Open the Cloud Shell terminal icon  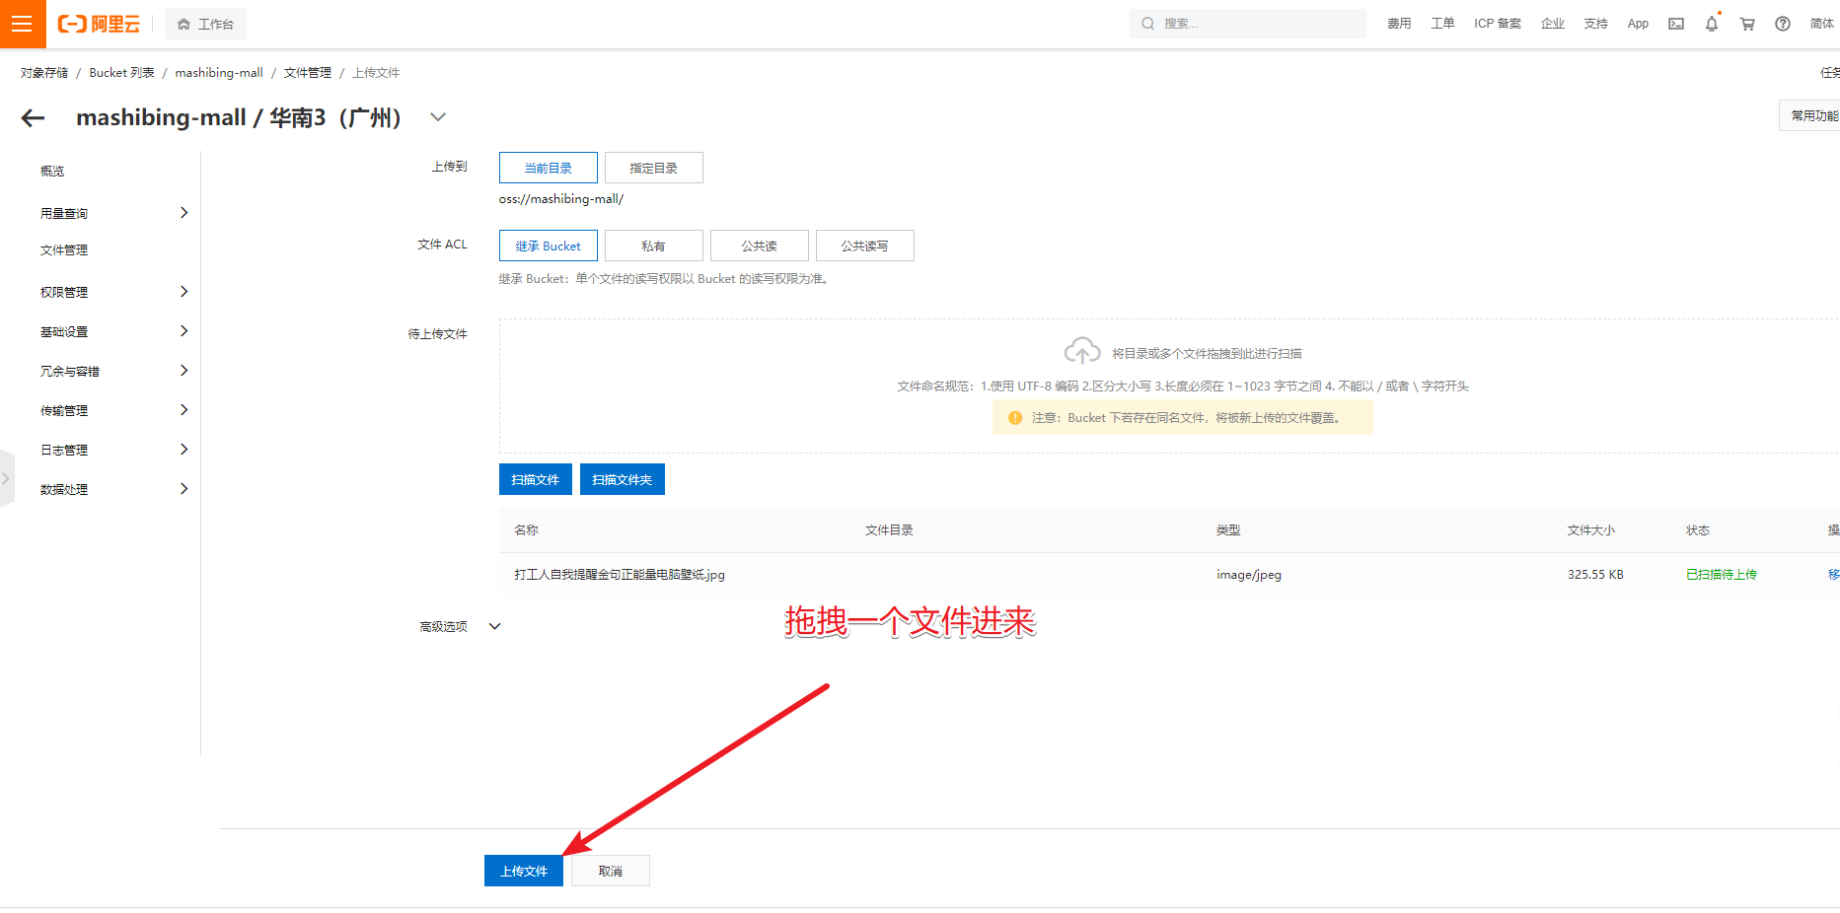1676,24
